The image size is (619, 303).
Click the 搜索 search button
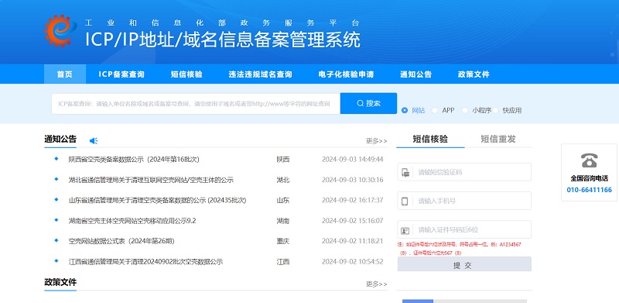click(369, 103)
